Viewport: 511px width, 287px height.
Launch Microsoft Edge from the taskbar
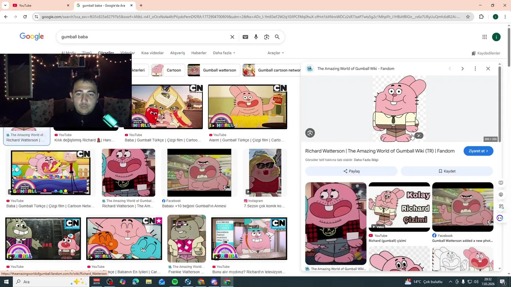[x=136, y=282]
